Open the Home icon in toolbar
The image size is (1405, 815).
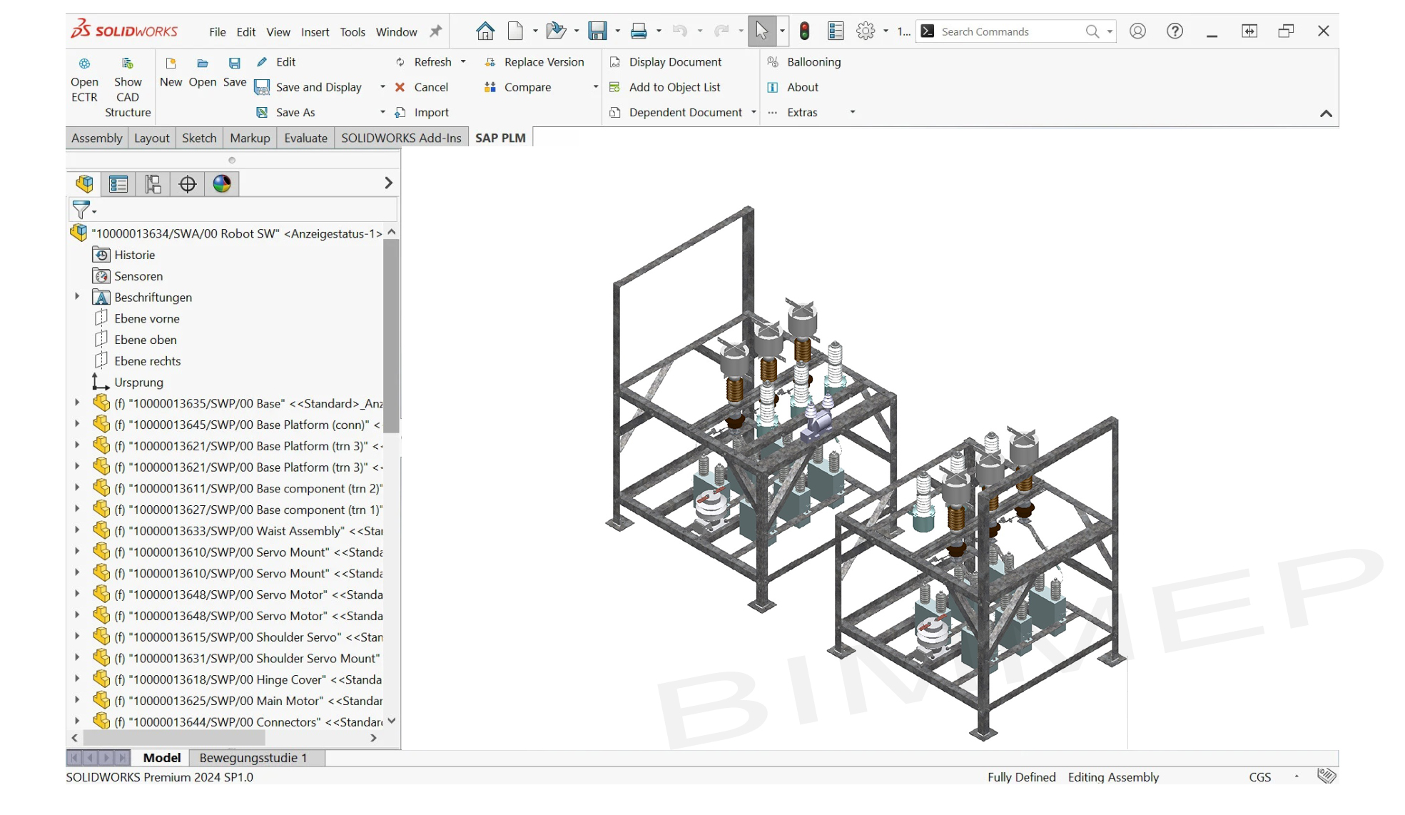tap(485, 31)
